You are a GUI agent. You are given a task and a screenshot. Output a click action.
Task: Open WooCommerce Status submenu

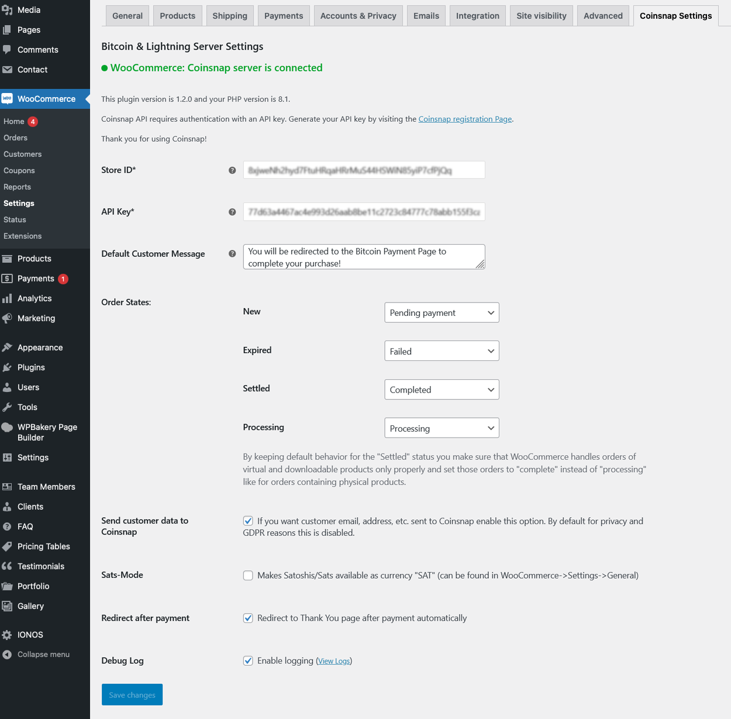[15, 220]
